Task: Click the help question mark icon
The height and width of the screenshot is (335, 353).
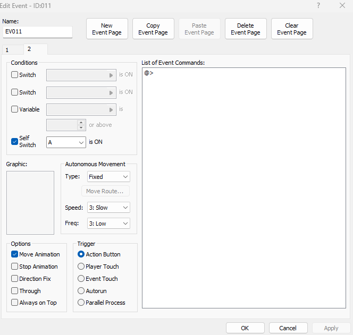Action: [x=318, y=5]
